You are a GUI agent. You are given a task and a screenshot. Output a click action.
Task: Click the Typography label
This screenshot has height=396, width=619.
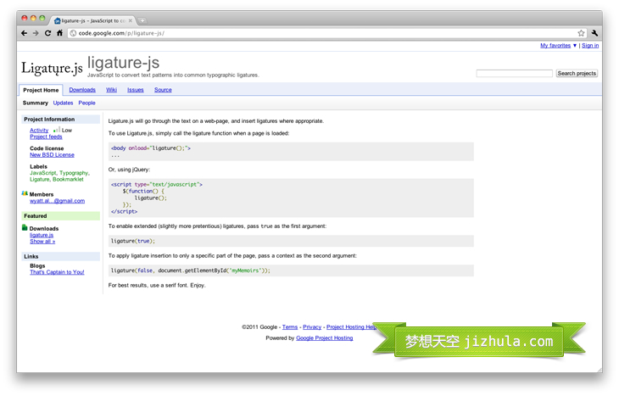(x=74, y=173)
